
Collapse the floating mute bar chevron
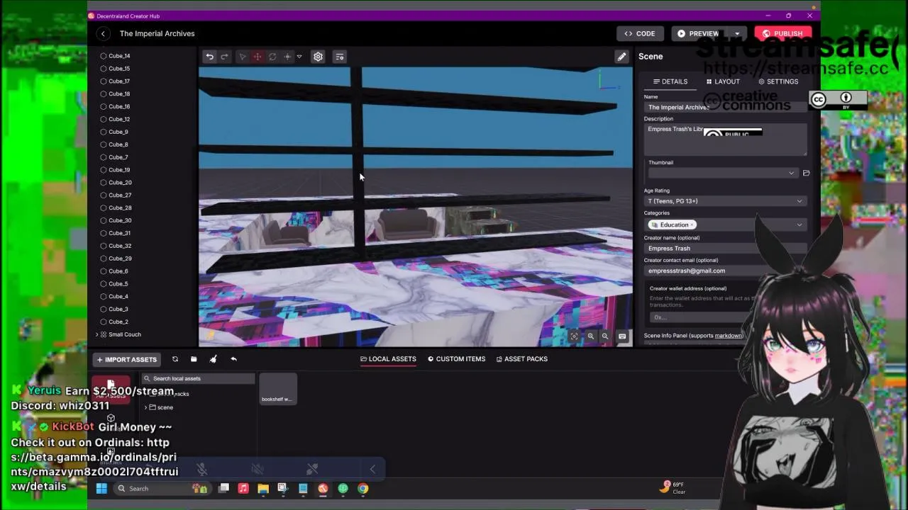coord(372,469)
